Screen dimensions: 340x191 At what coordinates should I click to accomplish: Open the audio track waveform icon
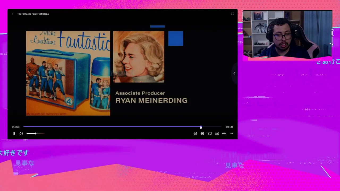tap(224, 133)
